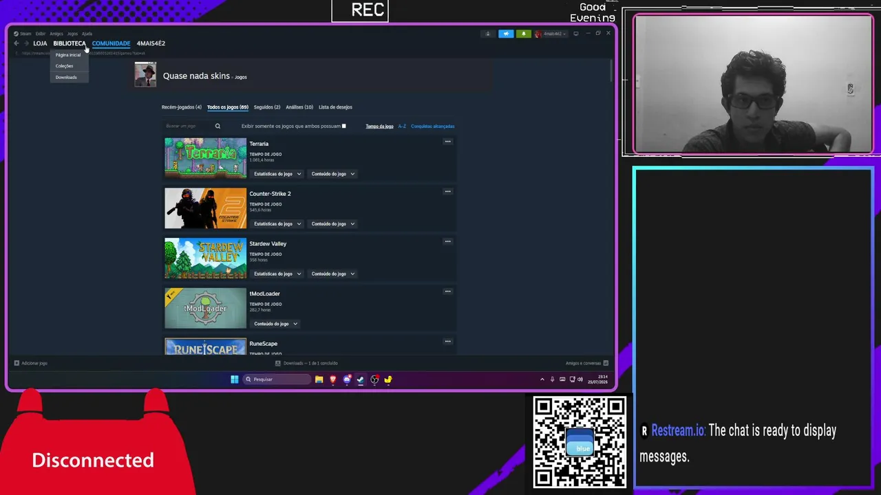Open the volume control in system tray

click(580, 379)
